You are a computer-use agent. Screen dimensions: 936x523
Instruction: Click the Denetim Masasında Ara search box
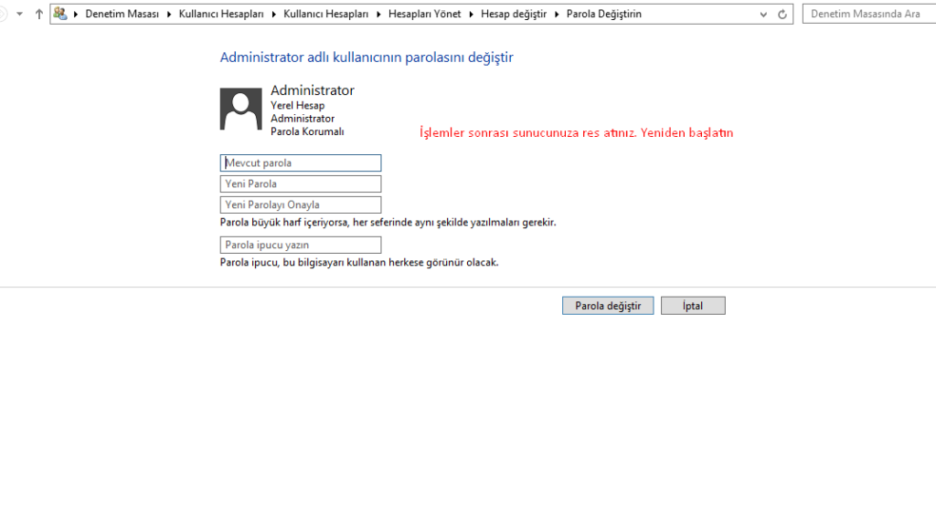pos(869,14)
